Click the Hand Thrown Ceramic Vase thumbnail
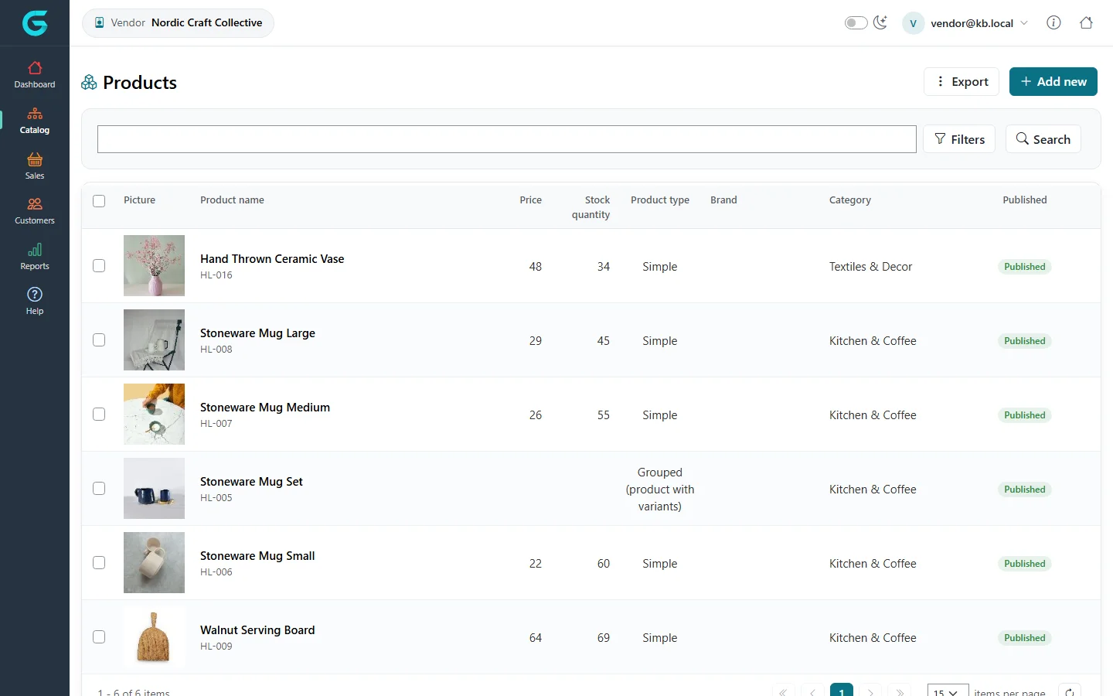1113x696 pixels. coord(154,265)
